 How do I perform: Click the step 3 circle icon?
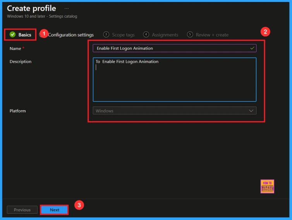coord(106,34)
